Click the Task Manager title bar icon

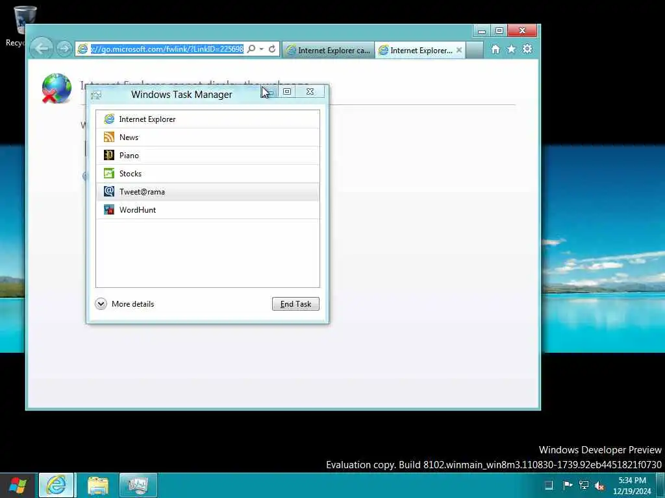(96, 95)
